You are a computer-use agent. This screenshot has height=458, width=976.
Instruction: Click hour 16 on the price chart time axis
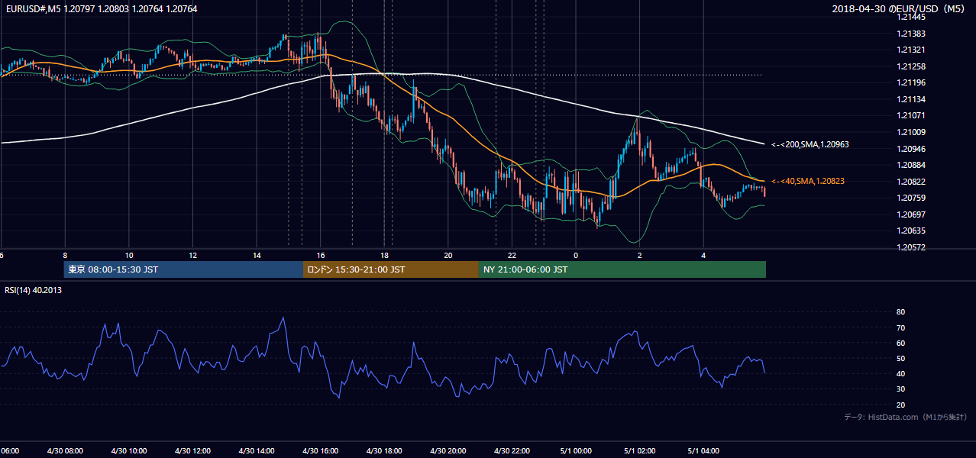tap(321, 255)
